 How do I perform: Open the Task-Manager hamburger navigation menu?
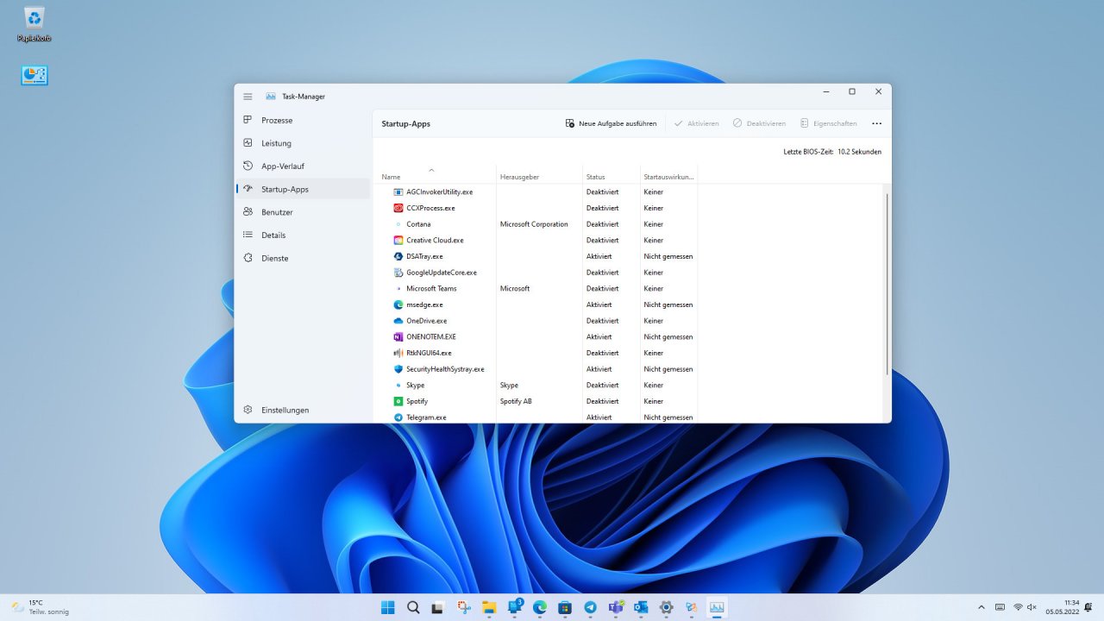[248, 97]
